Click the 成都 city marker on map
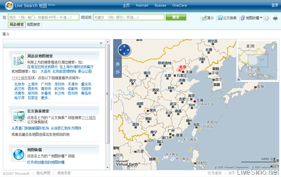This screenshot has height=177, width=281. coord(140,107)
